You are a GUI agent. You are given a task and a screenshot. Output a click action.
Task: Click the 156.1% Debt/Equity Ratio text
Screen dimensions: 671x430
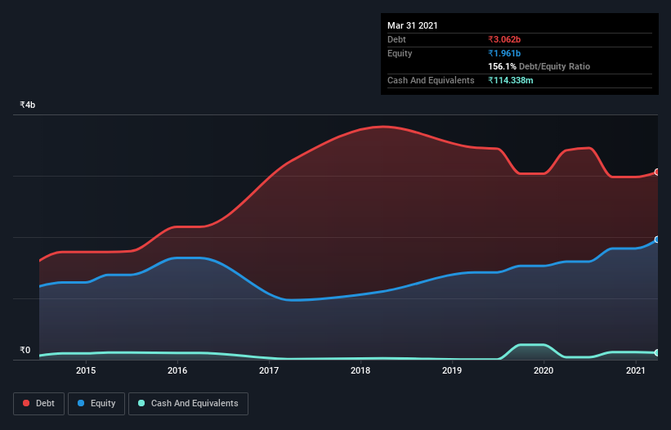[x=539, y=66]
